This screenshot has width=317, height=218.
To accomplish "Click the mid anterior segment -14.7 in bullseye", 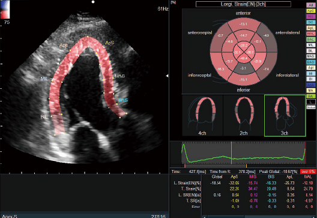I will click(243, 35).
